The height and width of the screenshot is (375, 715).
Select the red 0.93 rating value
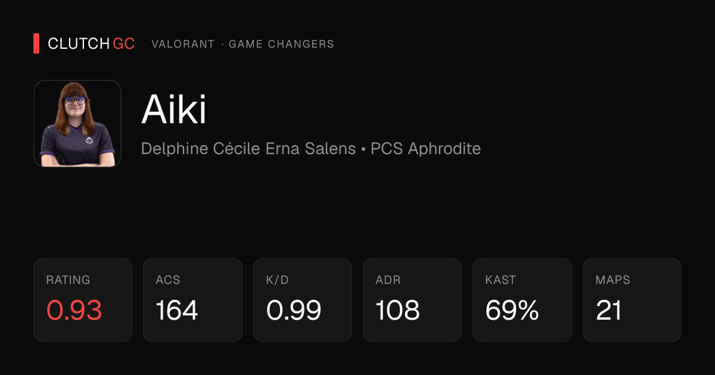tap(74, 310)
